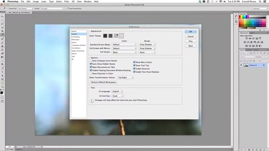This screenshot has width=269, height=151.
Task: Add a Levels adjustment
Action: [x=250, y=38]
